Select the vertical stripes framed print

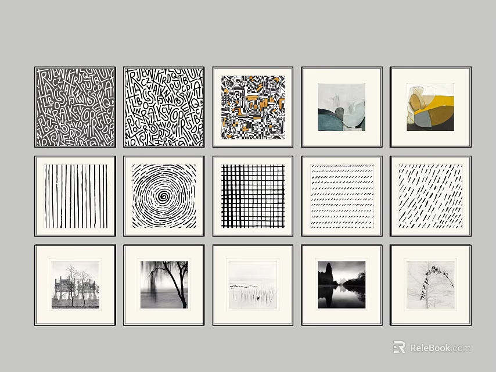point(75,196)
